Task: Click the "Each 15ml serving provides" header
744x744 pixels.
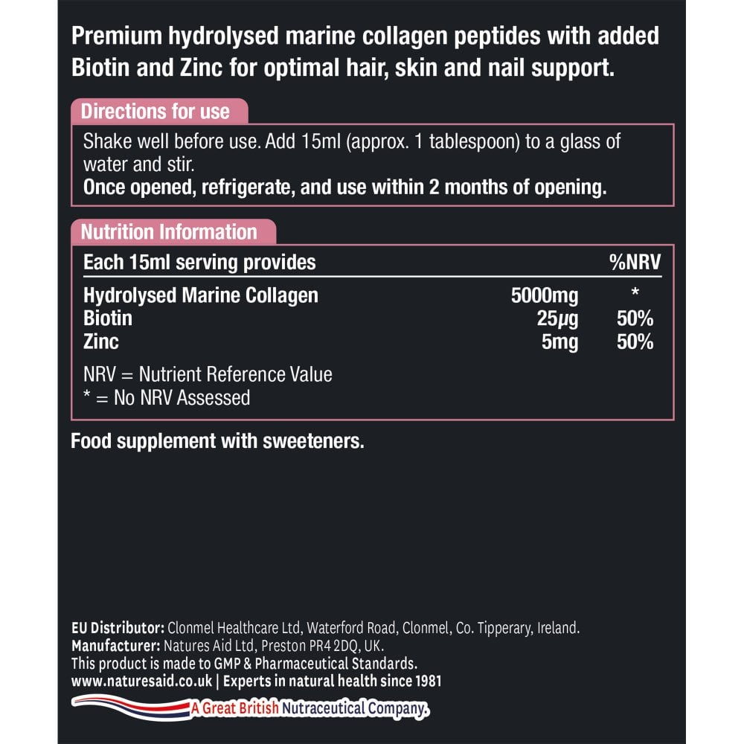Action: (x=199, y=262)
